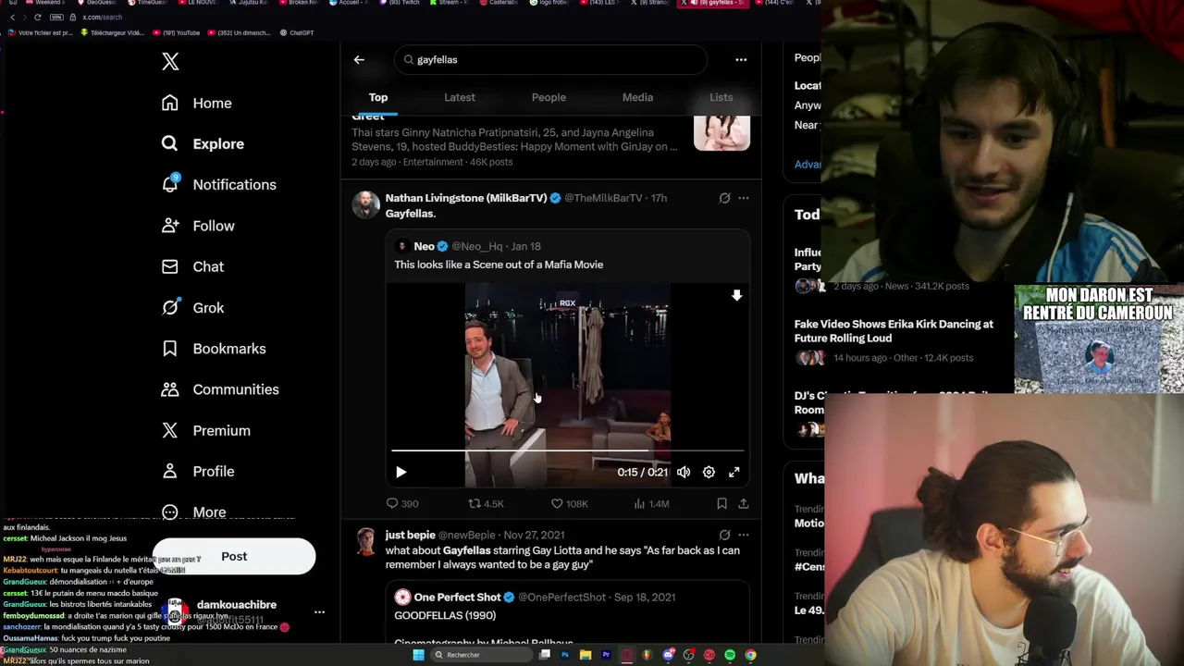The width and height of the screenshot is (1184, 666).
Task: Open just bepie profile avatar
Action: click(366, 542)
